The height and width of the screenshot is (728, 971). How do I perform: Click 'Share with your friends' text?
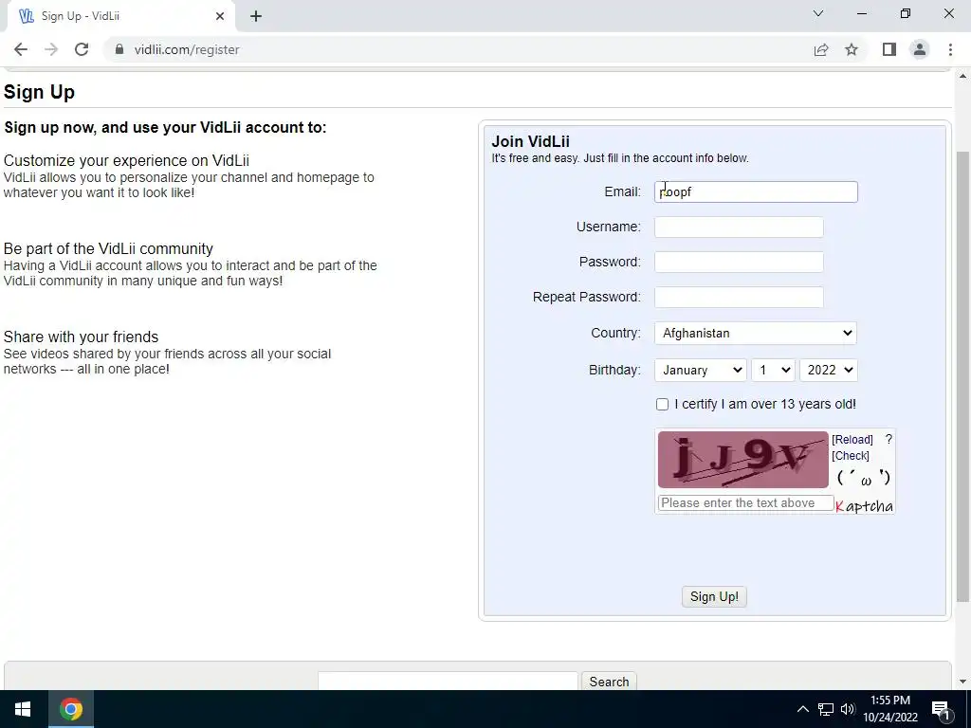82,337
